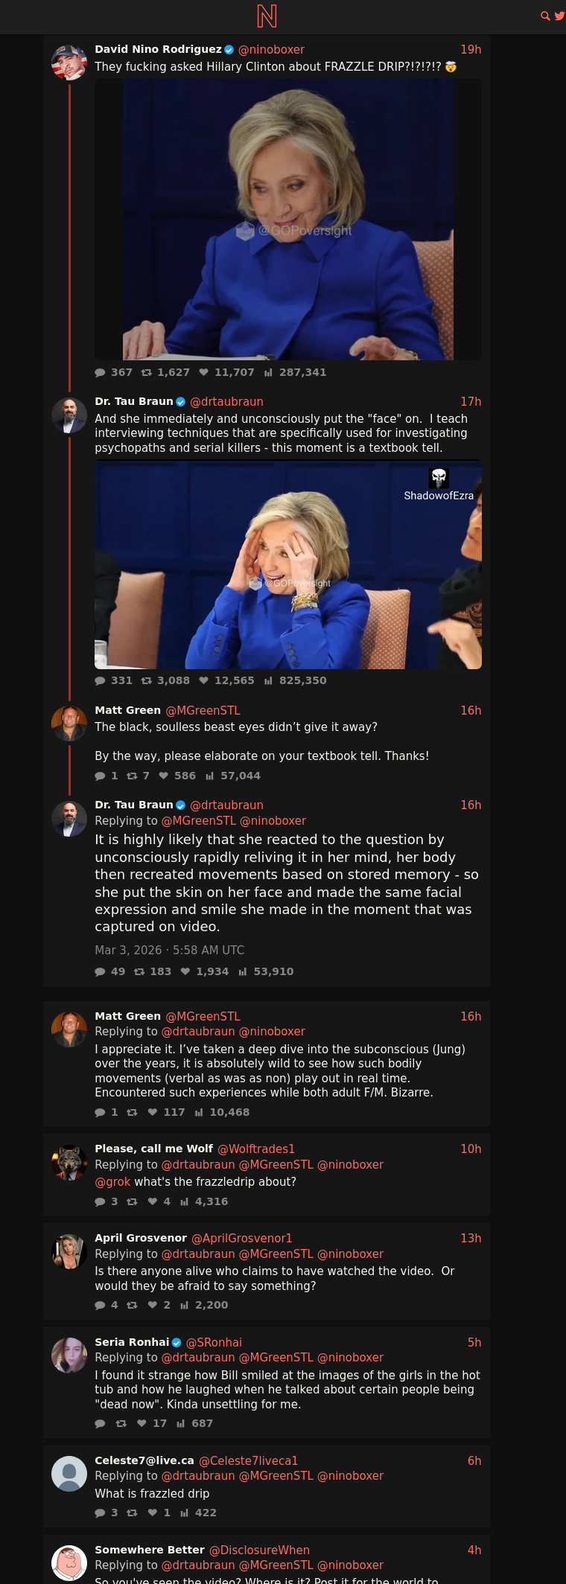
Task: Click the @grok mention link
Action: (112, 1181)
